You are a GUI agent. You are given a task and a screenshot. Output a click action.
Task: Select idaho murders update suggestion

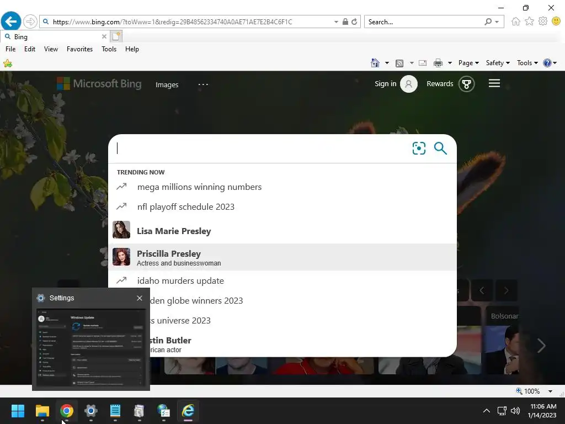282,280
